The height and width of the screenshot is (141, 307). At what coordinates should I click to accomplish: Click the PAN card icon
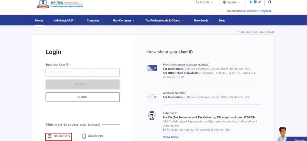152,68
